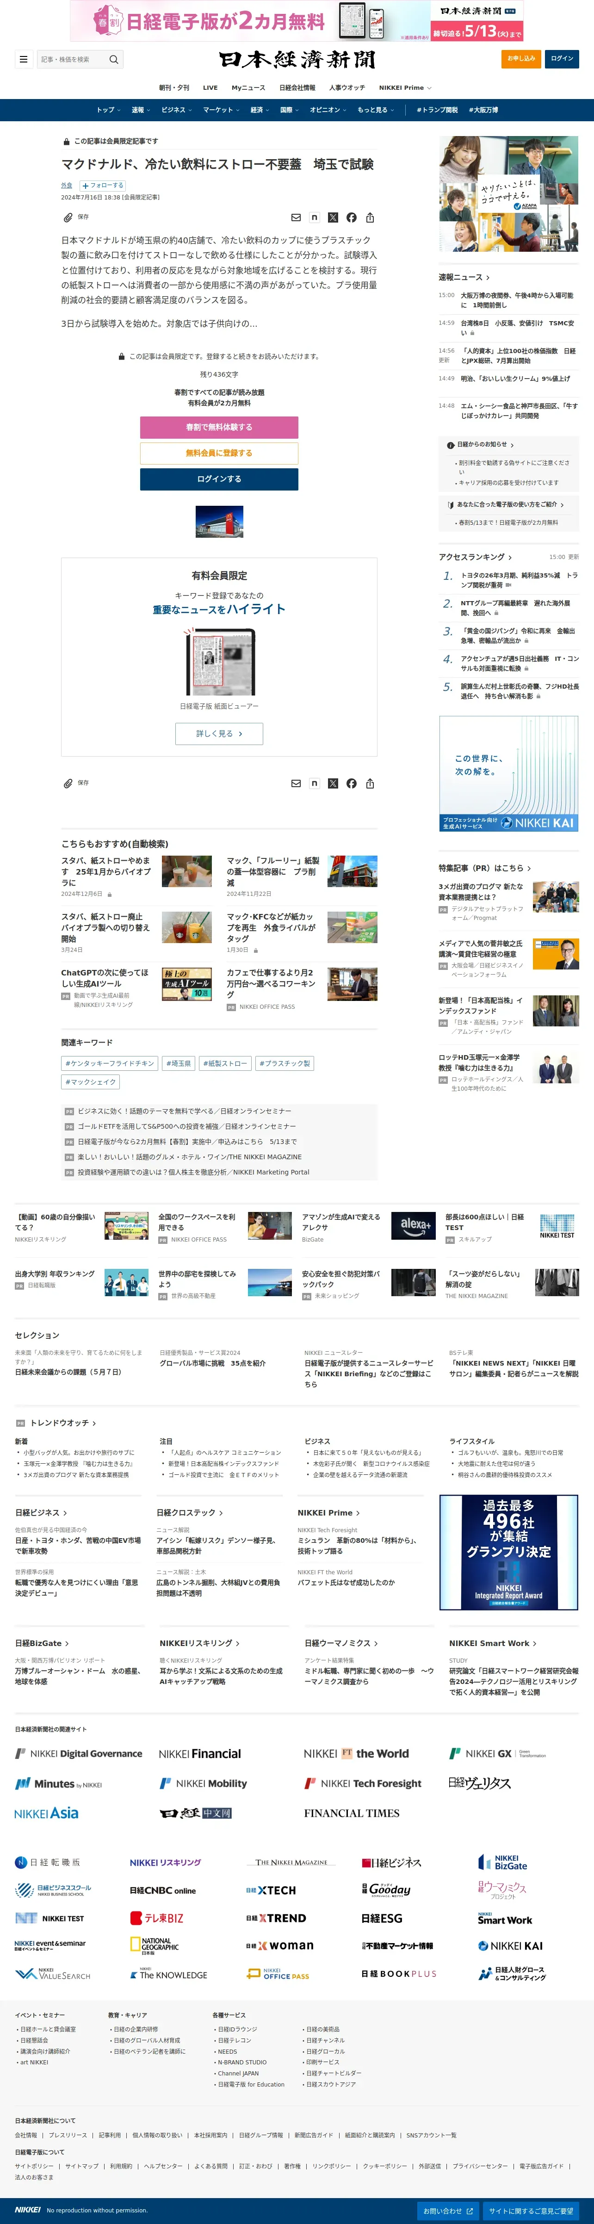Expand マーケット navigation dropdown

coord(221,110)
